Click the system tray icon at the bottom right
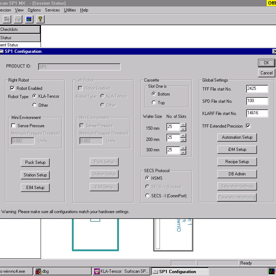The image size is (276, 276). (x=272, y=271)
